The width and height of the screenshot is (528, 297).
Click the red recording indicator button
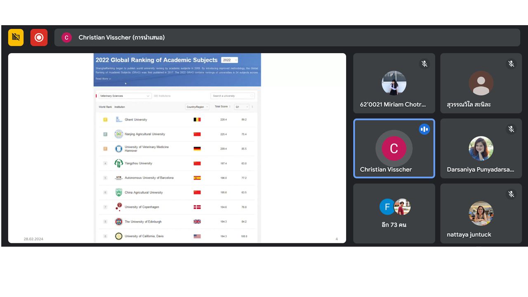coord(39,38)
